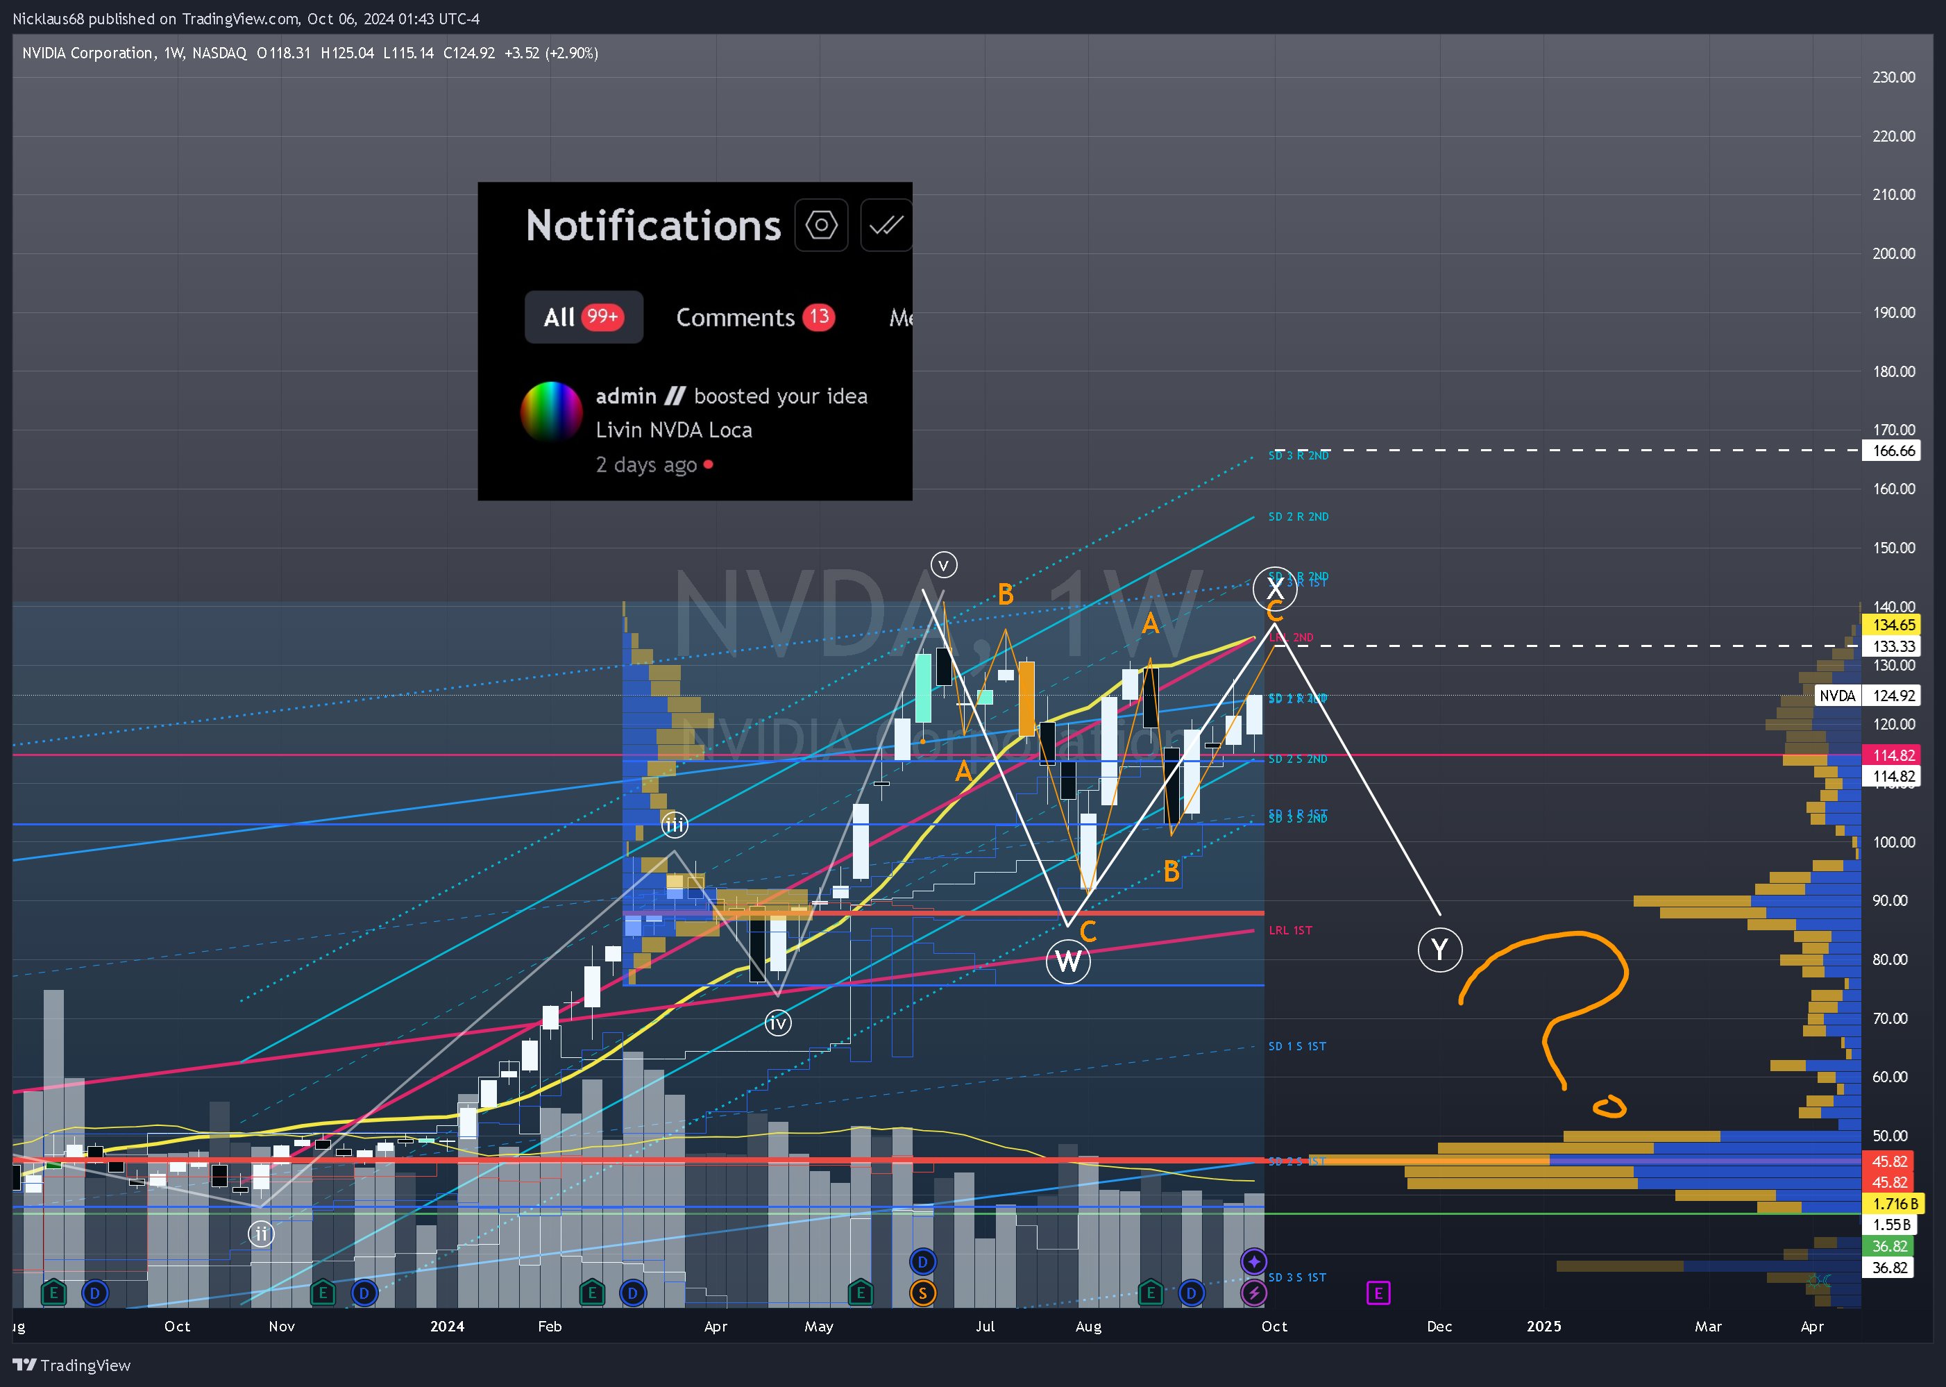
Task: Click the 'NVIDIA Corporation, 1W, NASDAQ' chart title
Action: click(x=134, y=53)
